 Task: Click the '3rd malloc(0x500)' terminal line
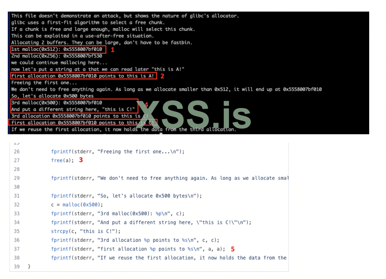[57, 103]
